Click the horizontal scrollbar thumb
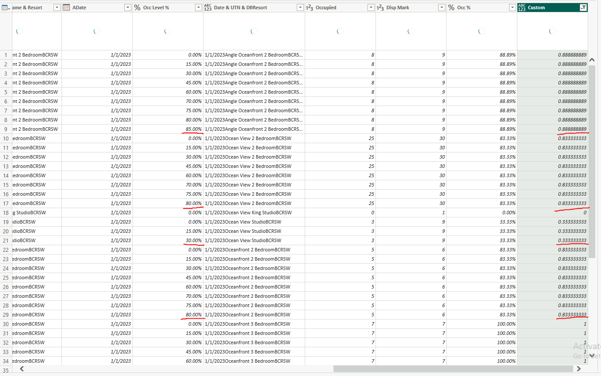 point(453,368)
